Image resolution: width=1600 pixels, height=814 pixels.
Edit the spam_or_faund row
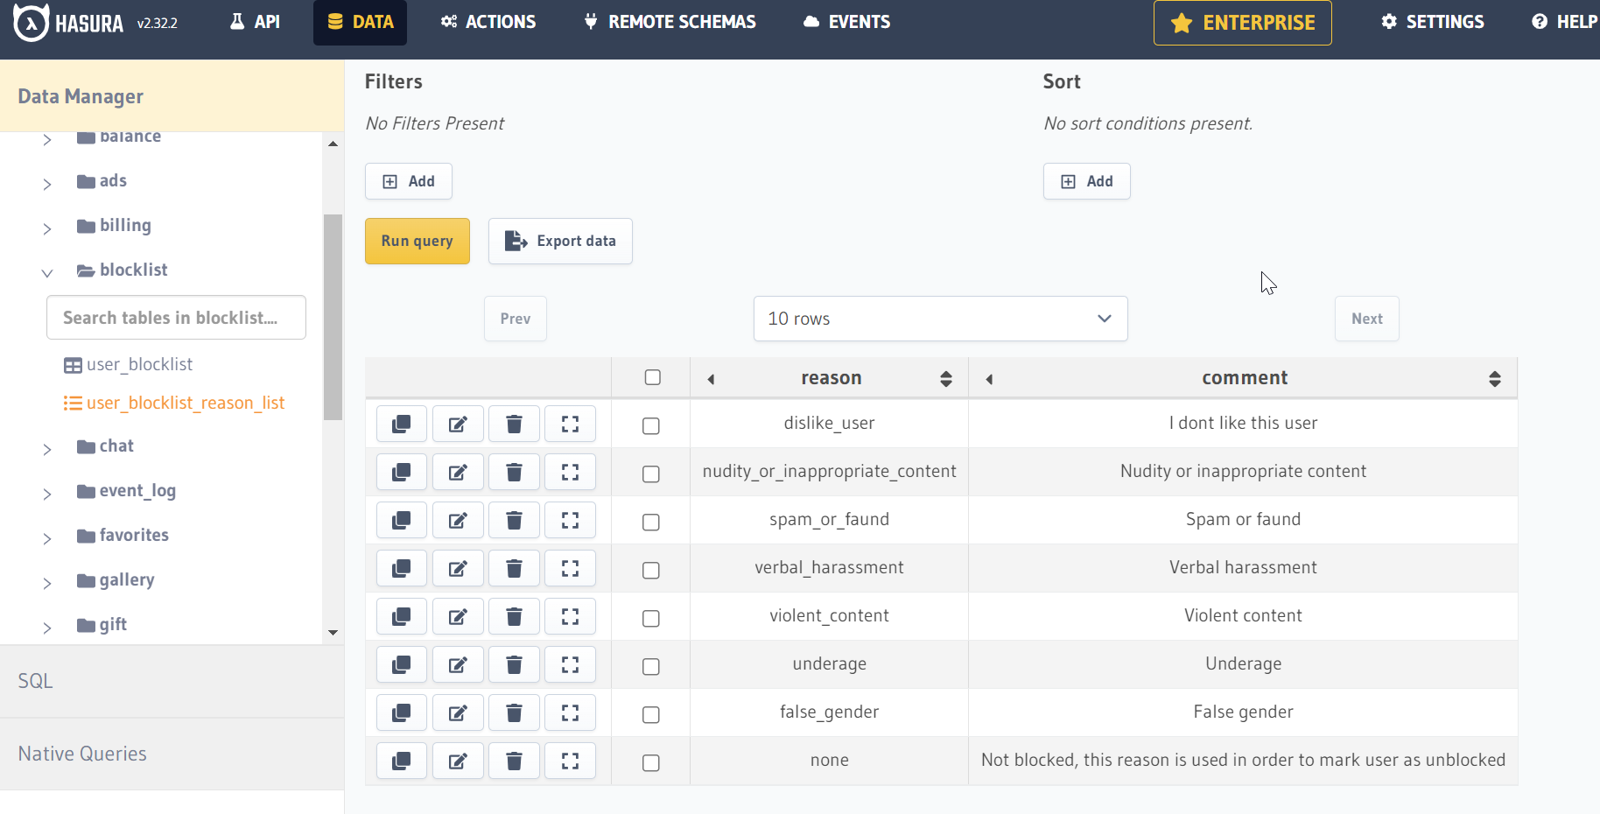pyautogui.click(x=458, y=521)
